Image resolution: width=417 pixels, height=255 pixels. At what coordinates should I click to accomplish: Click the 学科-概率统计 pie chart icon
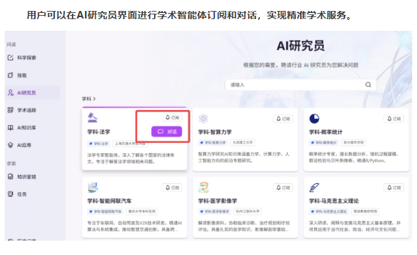[314, 119]
